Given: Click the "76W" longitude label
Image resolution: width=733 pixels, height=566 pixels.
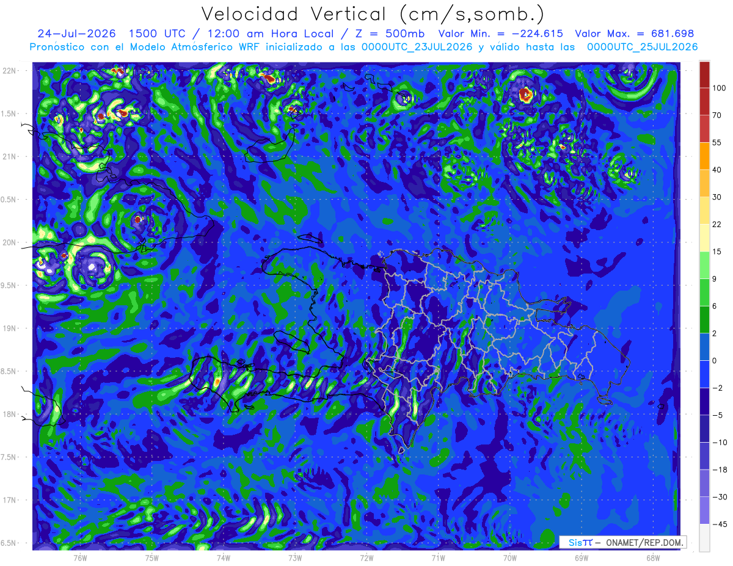Looking at the screenshot, I should [80, 557].
